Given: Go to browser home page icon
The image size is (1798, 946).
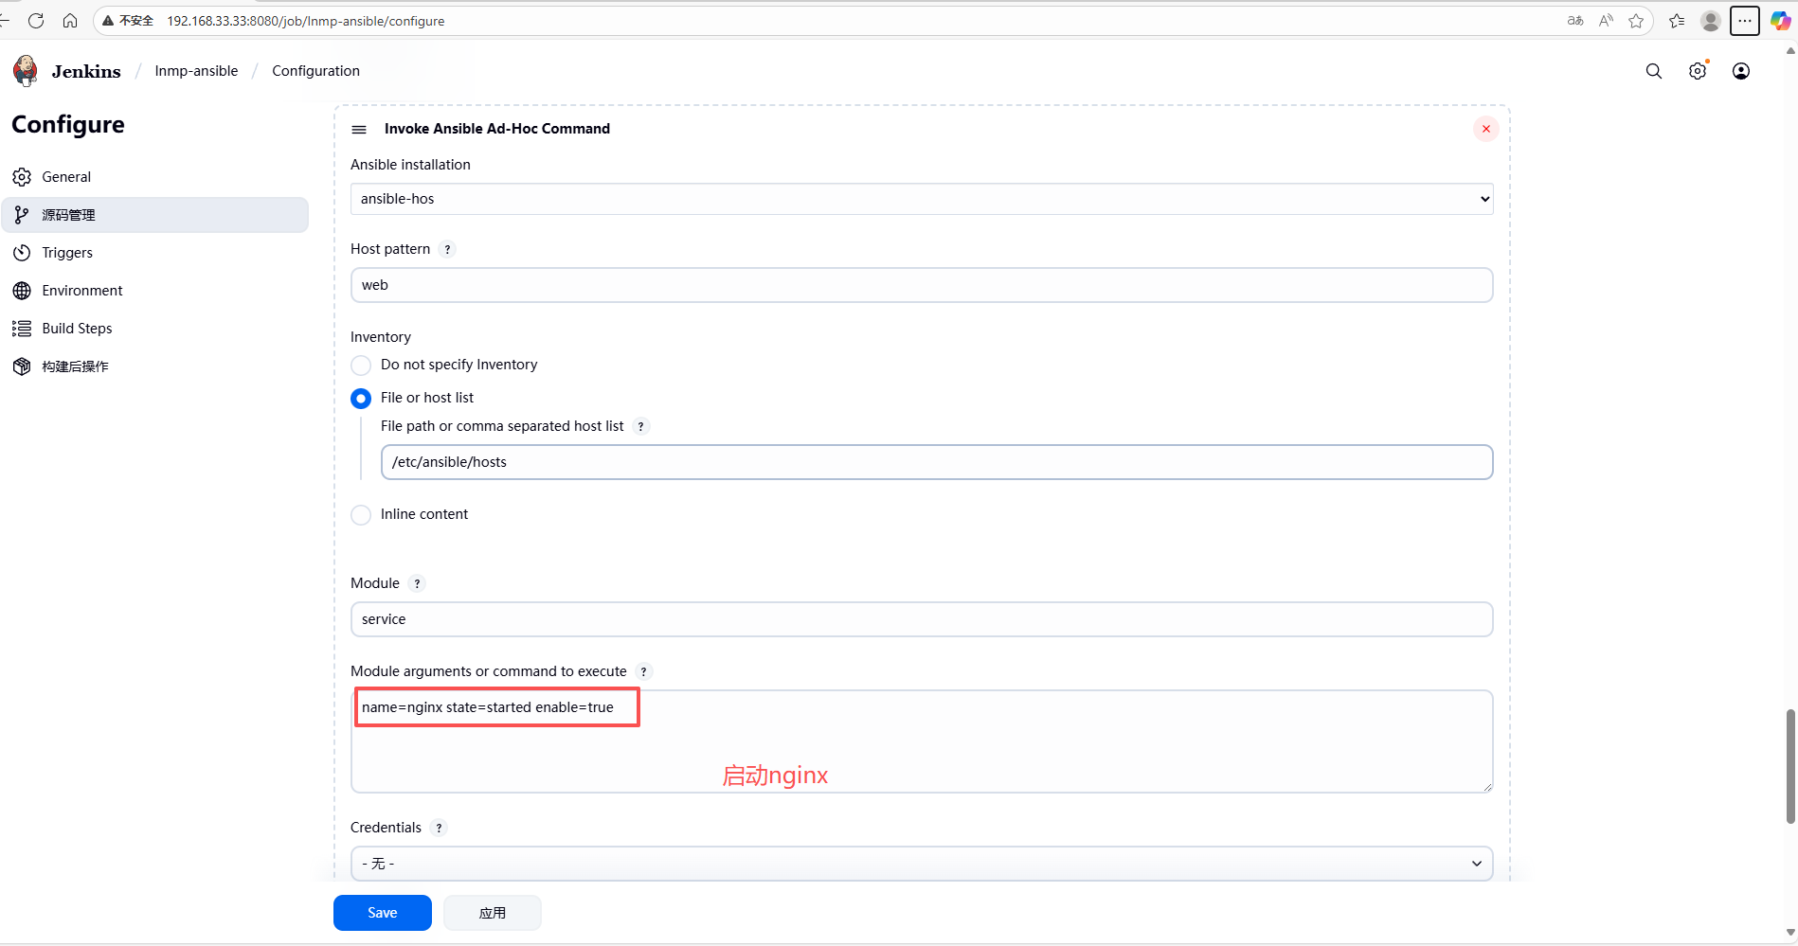Looking at the screenshot, I should pos(70,21).
